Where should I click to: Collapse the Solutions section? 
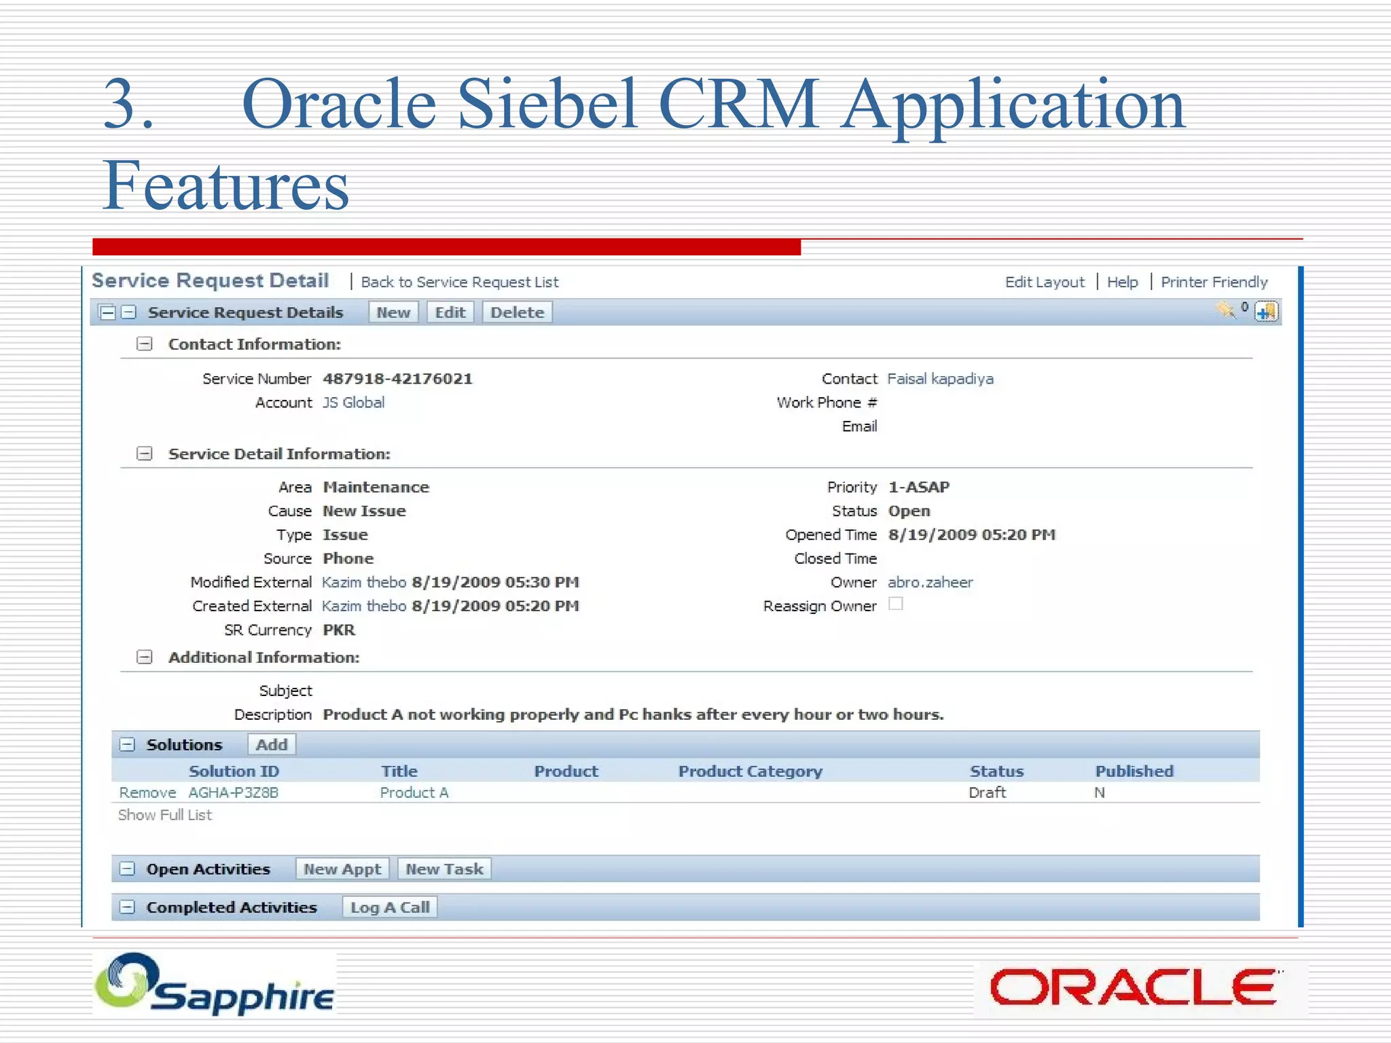127,744
